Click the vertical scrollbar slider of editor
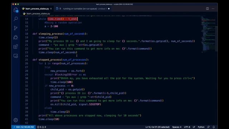This screenshot has height=129, width=229. coord(216,39)
